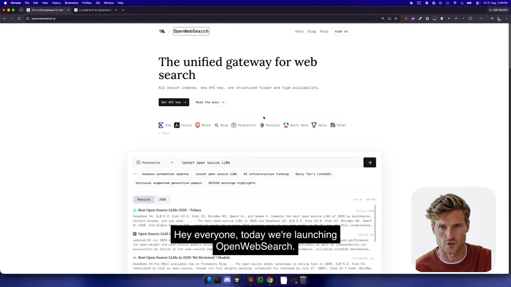The height and width of the screenshot is (287, 511).
Task: Switch to 'A model built for' tab
Action: point(95,10)
